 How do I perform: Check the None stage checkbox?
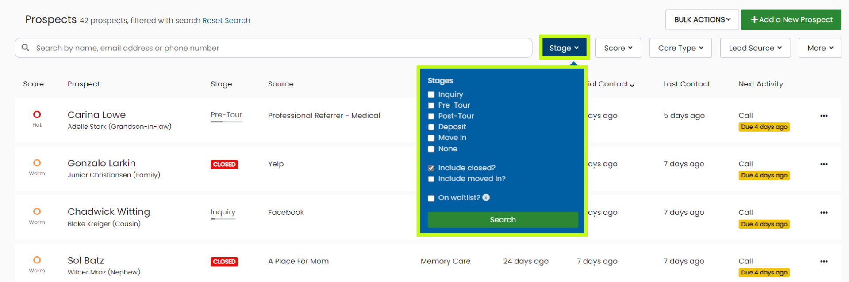click(x=431, y=149)
